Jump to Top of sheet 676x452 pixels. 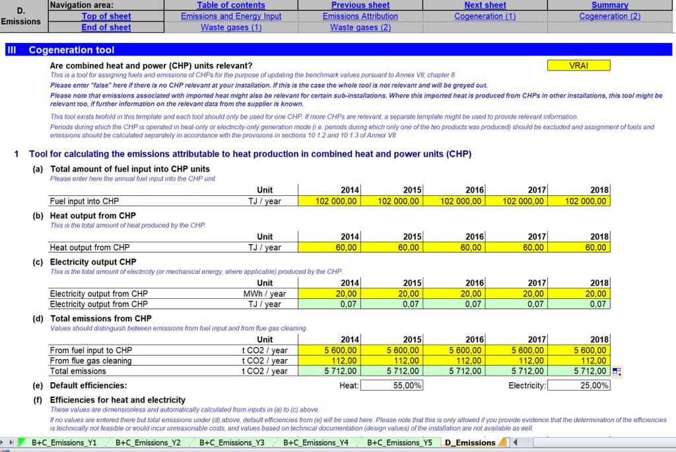(x=106, y=16)
